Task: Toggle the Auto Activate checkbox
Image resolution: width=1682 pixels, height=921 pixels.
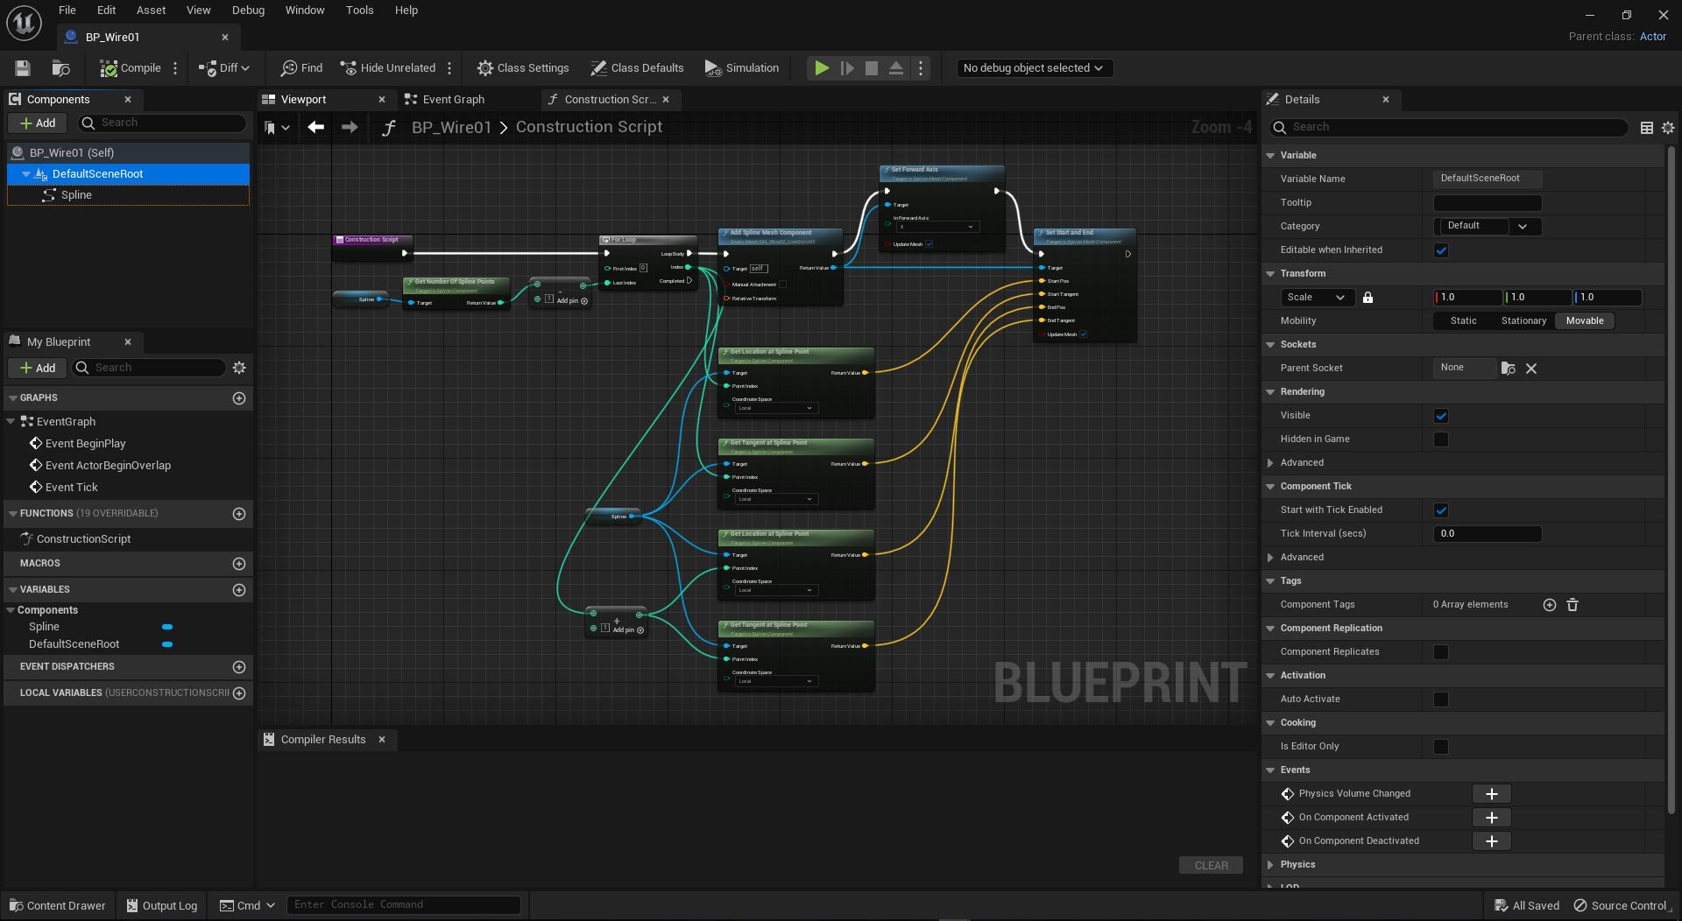Action: click(1441, 700)
